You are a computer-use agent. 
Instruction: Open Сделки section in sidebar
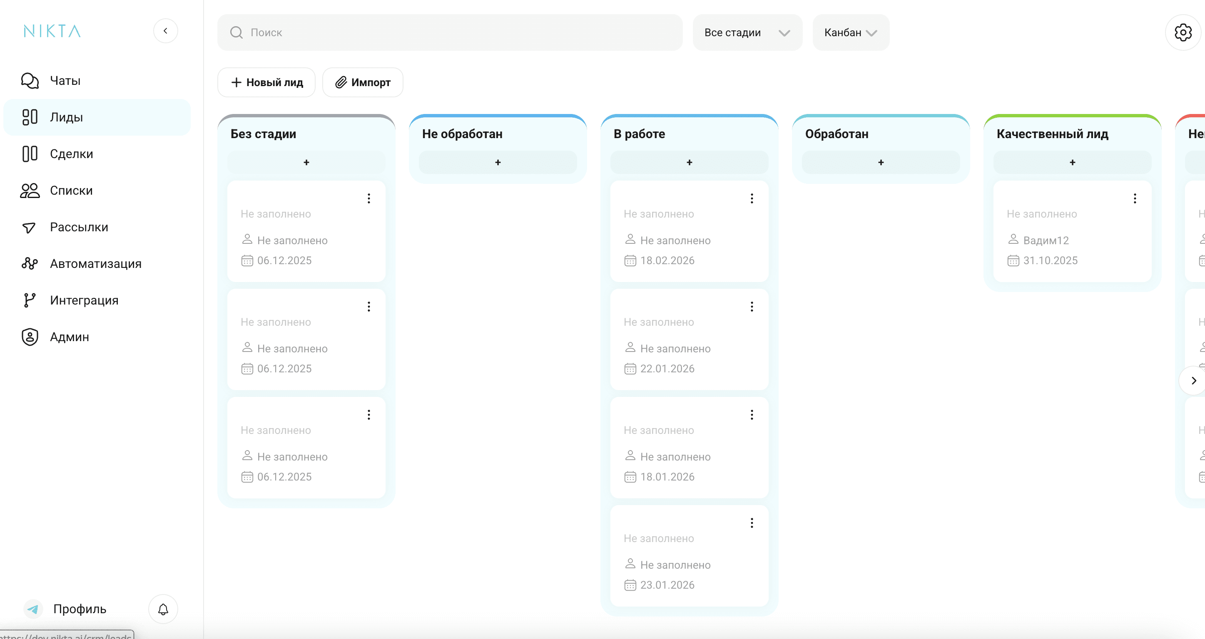click(71, 154)
